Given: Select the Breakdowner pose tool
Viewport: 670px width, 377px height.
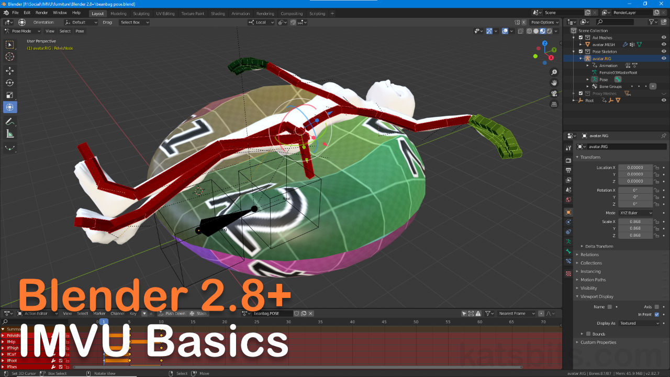Looking at the screenshot, I should [x=10, y=148].
